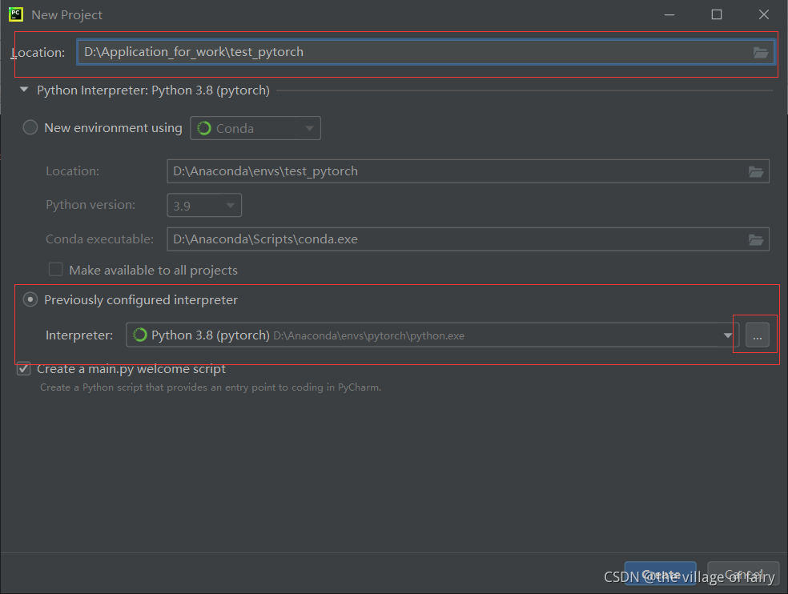Toggle Make available to all projects checkbox
Viewport: 788px width, 594px height.
(x=55, y=269)
